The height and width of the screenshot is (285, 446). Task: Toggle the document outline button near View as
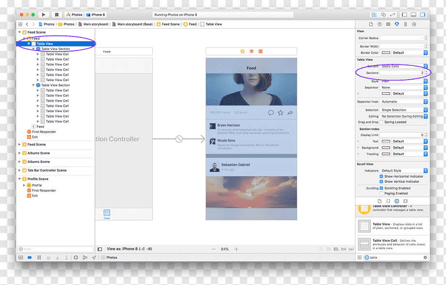pos(100,249)
